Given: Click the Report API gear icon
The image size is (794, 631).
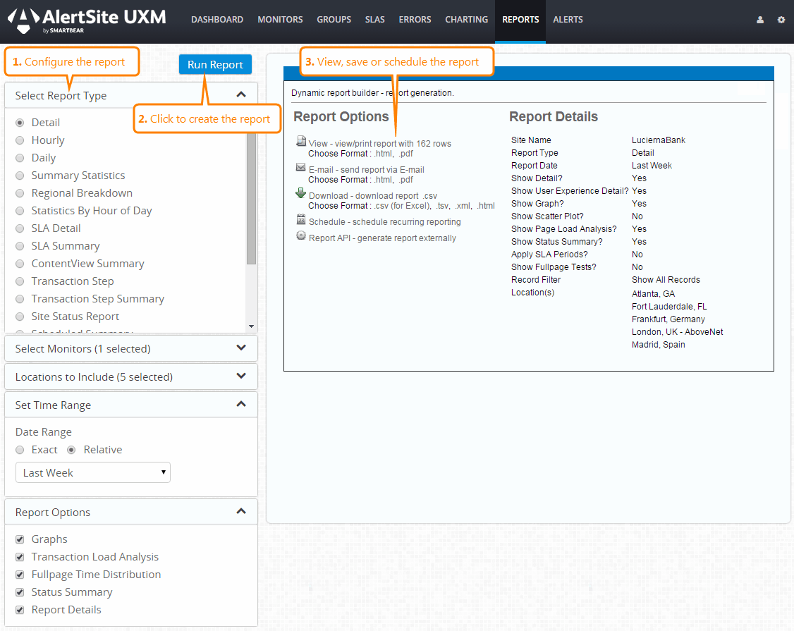Looking at the screenshot, I should (301, 235).
